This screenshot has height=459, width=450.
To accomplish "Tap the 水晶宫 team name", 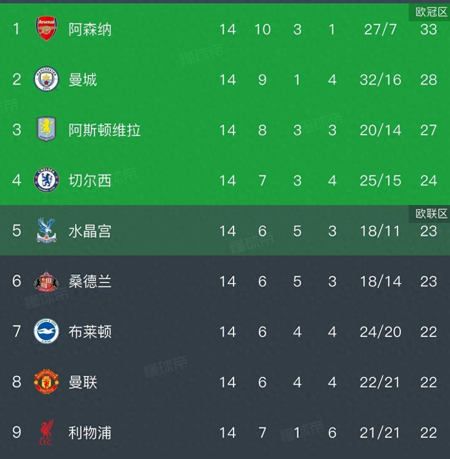I will point(90,231).
